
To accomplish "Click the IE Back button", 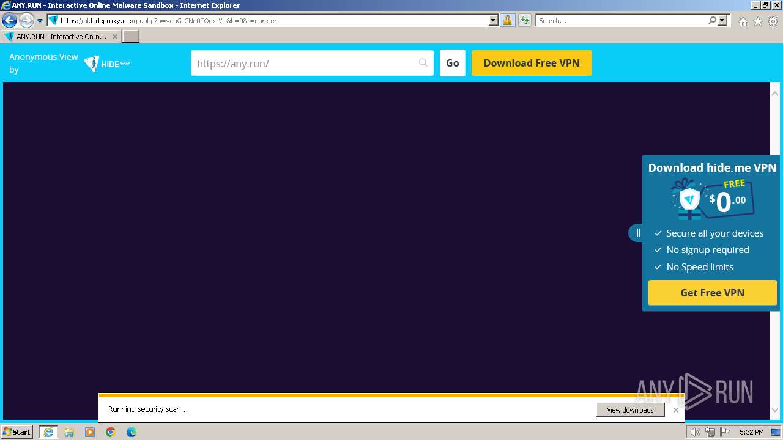I will tap(9, 21).
